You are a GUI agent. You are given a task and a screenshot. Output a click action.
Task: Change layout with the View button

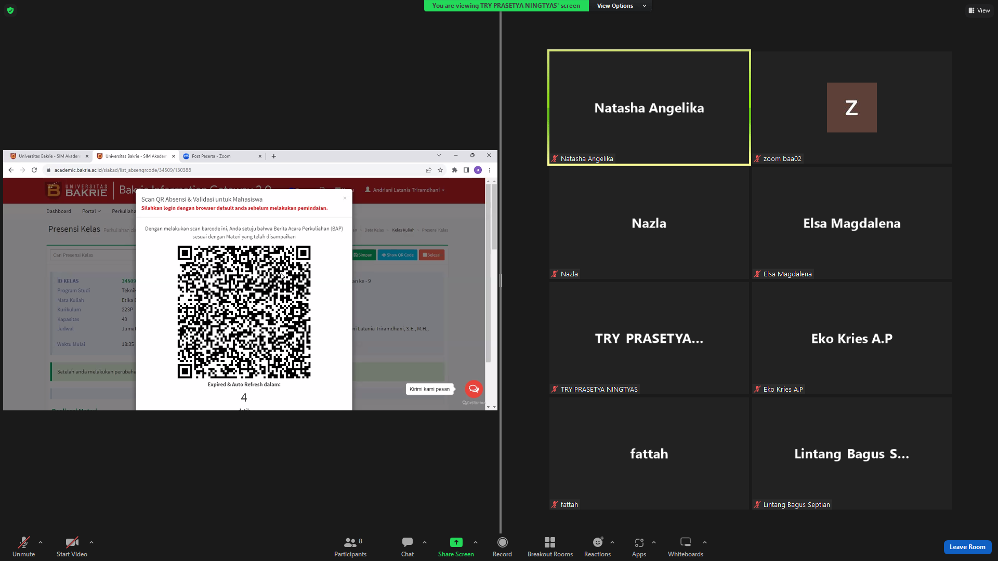coord(979,10)
